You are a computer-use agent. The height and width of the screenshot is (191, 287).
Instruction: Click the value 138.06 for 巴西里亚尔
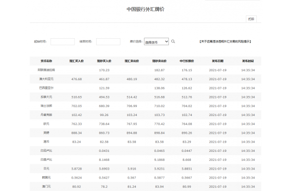[x=159, y=88]
